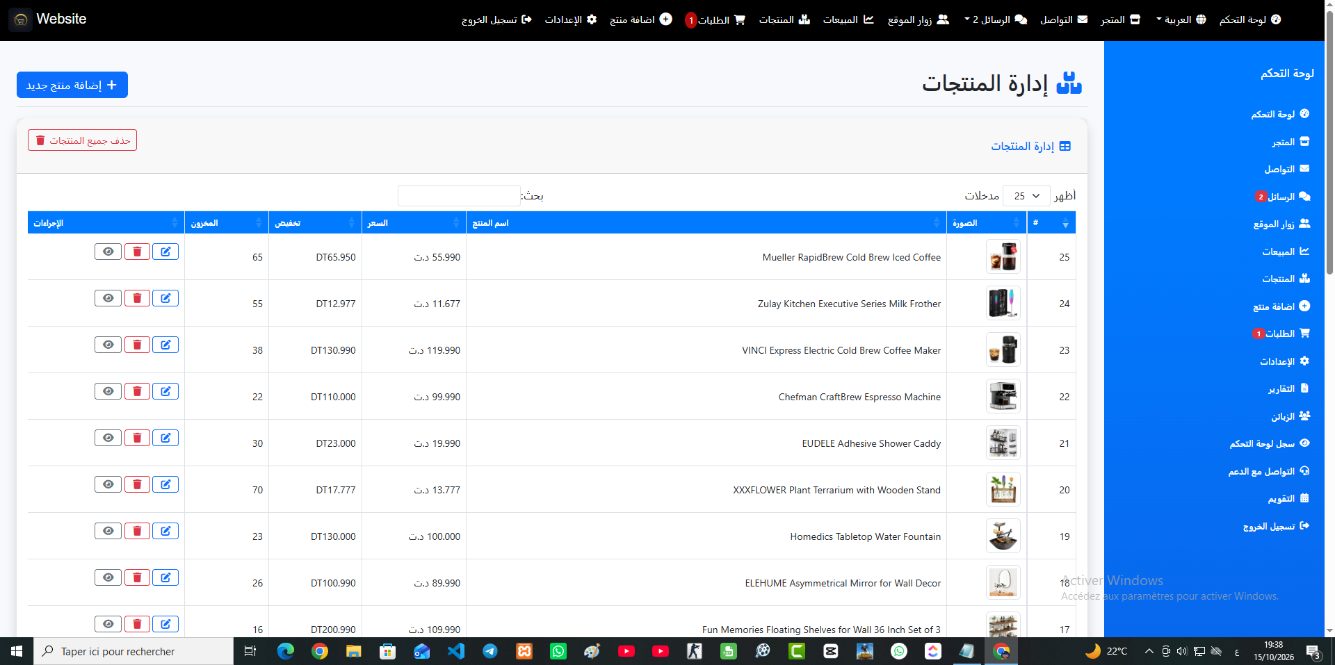Image resolution: width=1335 pixels, height=665 pixels.
Task: Open Visual Studio Code from the taskbar
Action: pyautogui.click(x=456, y=651)
